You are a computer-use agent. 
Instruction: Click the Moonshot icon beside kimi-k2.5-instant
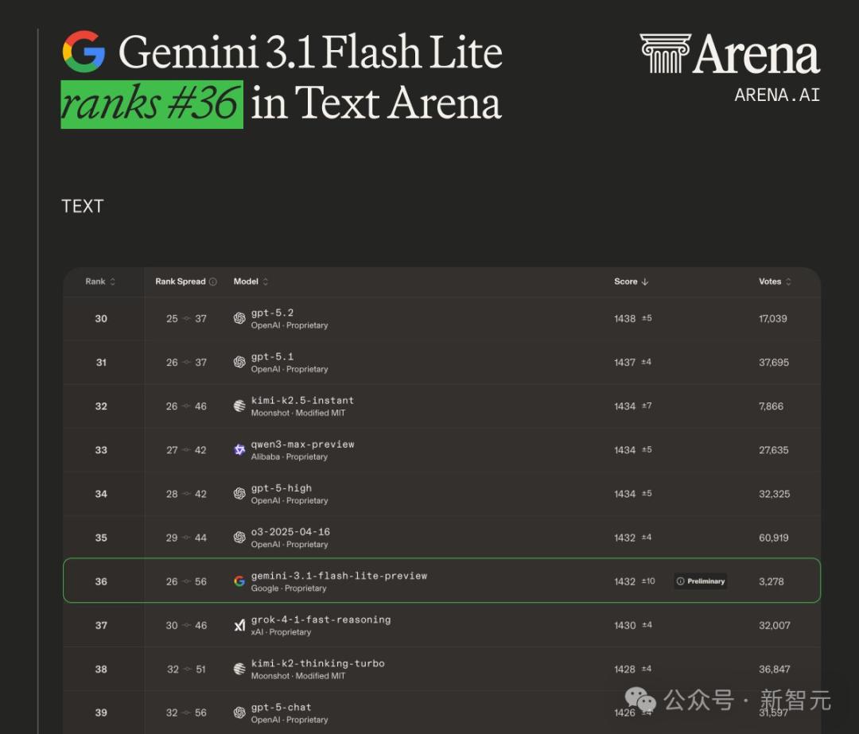coord(239,406)
